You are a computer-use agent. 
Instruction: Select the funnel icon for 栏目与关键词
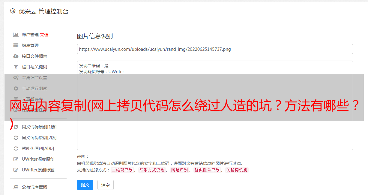tap(16, 67)
